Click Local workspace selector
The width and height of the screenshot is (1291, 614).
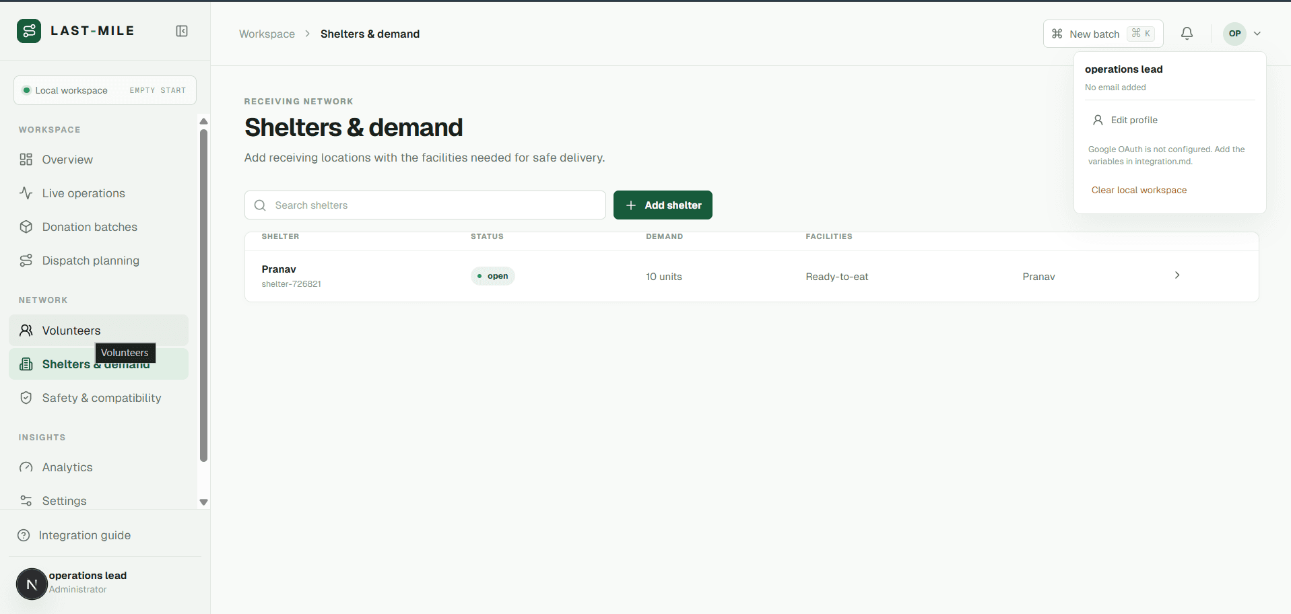(x=105, y=90)
